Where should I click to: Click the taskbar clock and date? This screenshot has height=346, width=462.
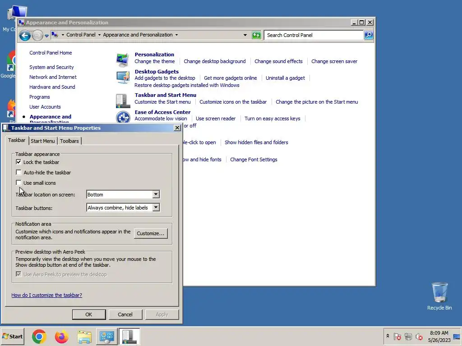tap(439, 337)
